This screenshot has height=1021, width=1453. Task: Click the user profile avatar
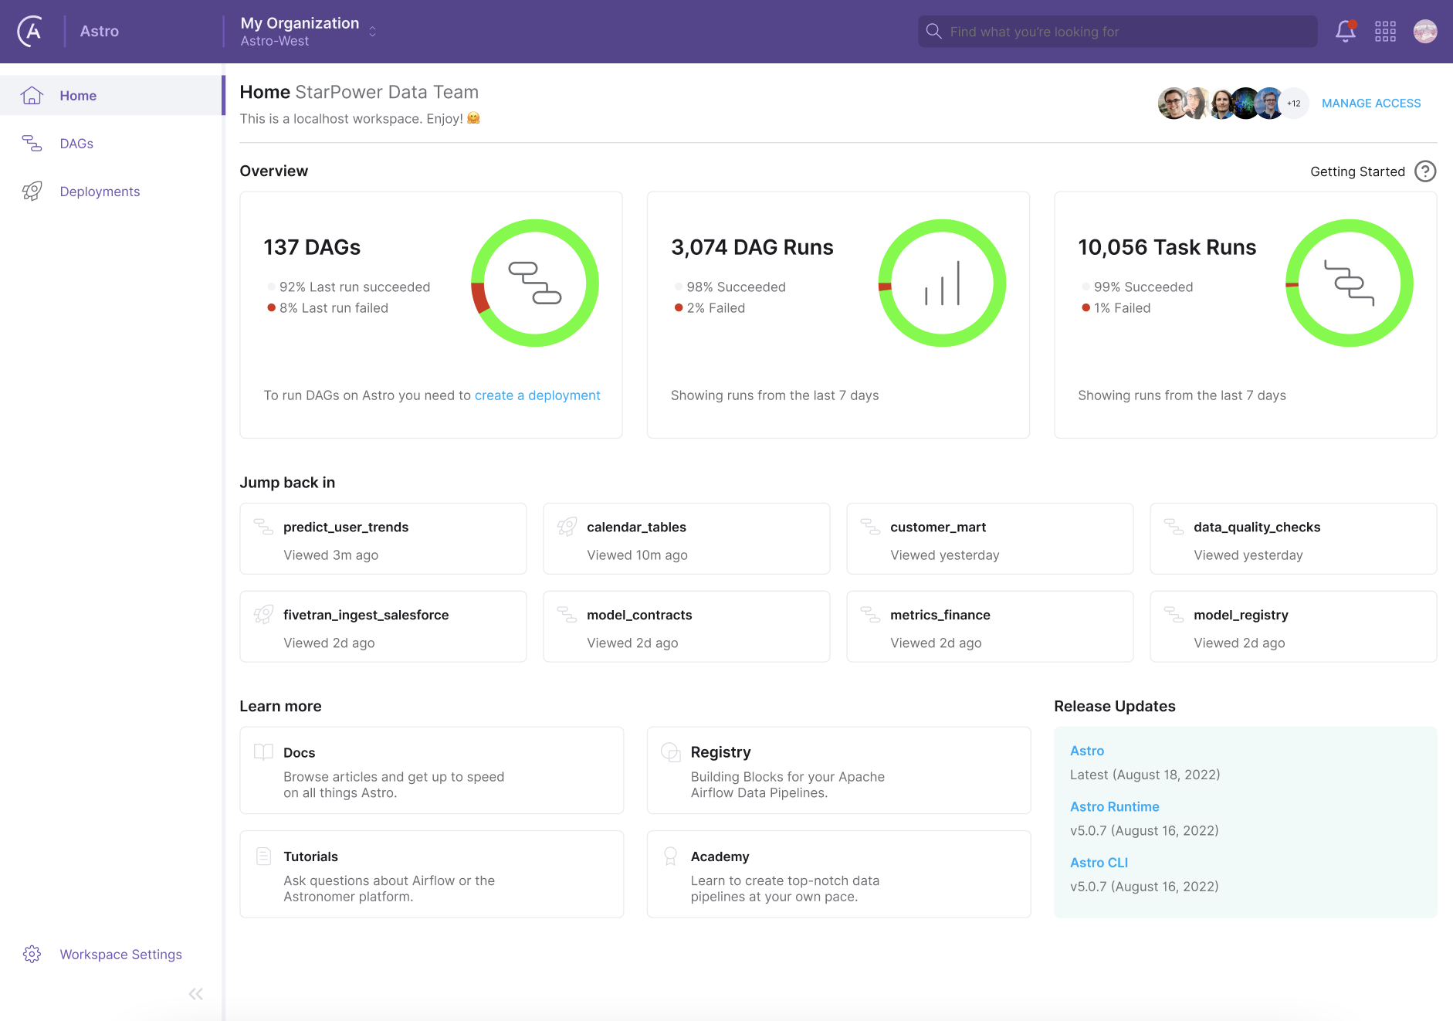tap(1424, 32)
